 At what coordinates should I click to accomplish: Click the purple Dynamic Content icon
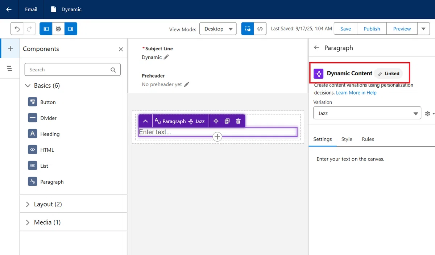point(319,74)
